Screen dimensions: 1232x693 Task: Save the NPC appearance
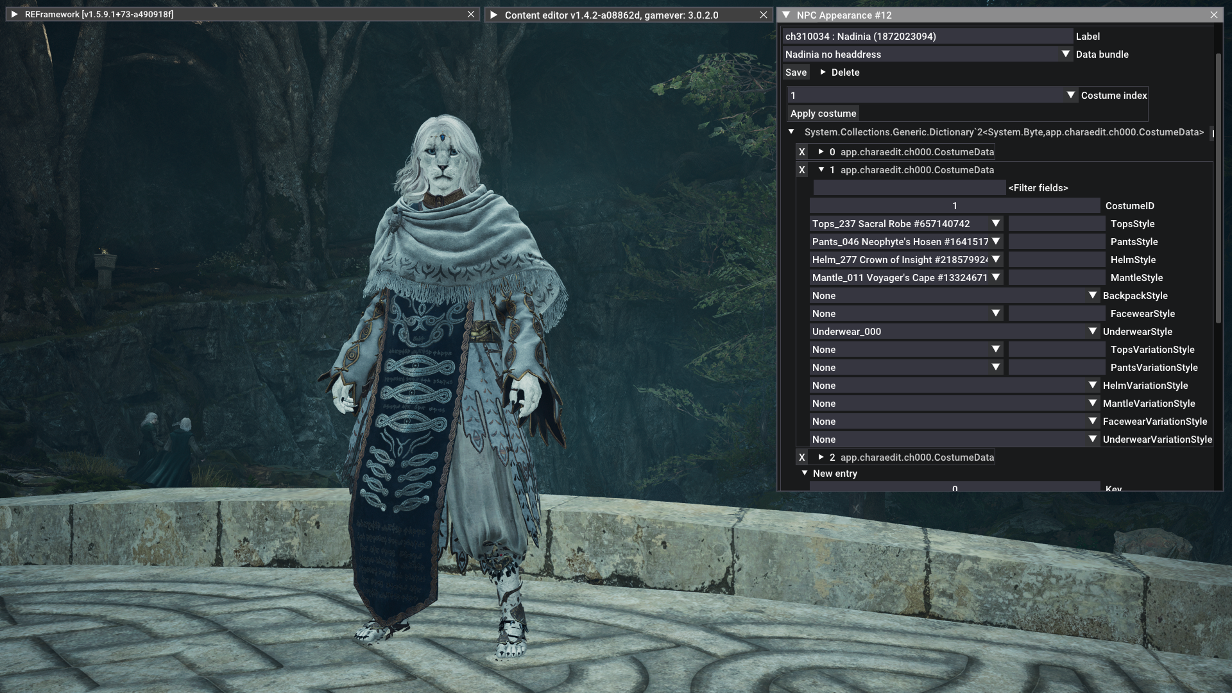[796, 73]
